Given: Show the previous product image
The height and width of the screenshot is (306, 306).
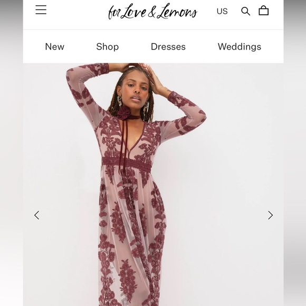Looking at the screenshot, I should [x=37, y=215].
